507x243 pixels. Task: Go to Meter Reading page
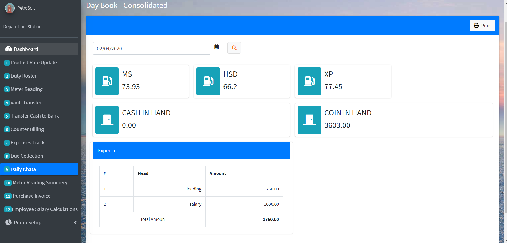(26, 89)
